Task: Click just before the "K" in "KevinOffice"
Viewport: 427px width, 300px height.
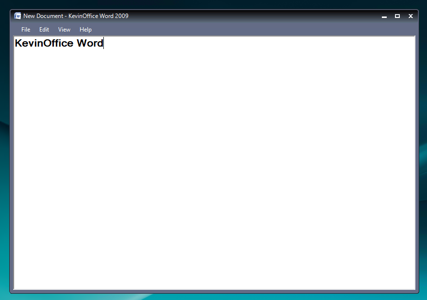Action: click(x=16, y=43)
